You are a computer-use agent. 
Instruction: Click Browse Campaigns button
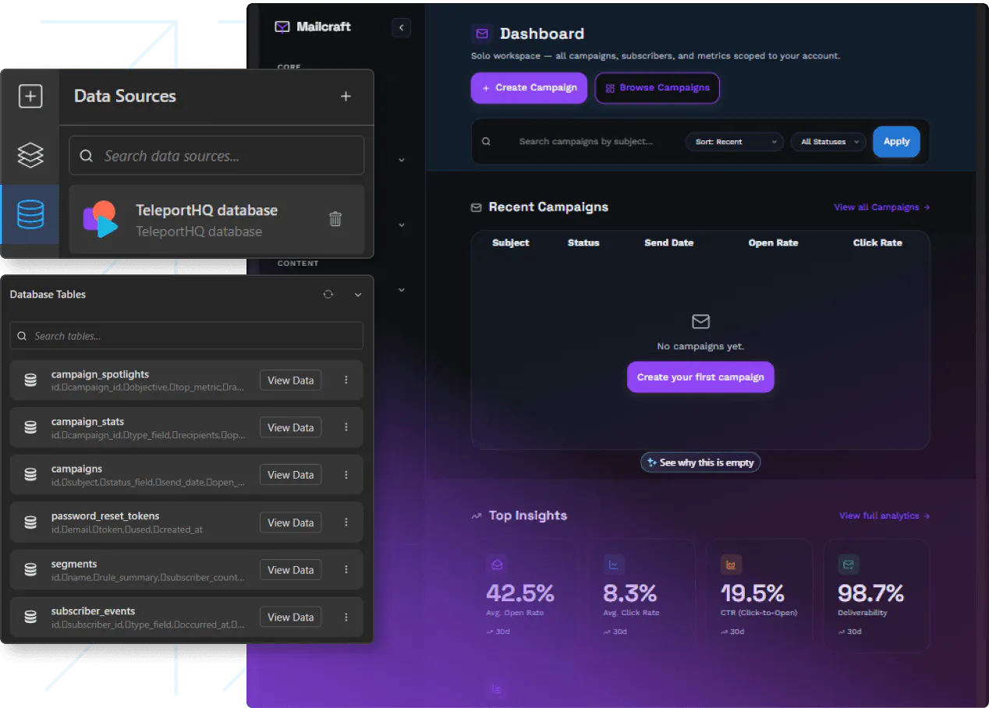click(x=658, y=88)
